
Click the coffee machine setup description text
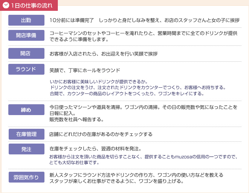tap(143, 36)
